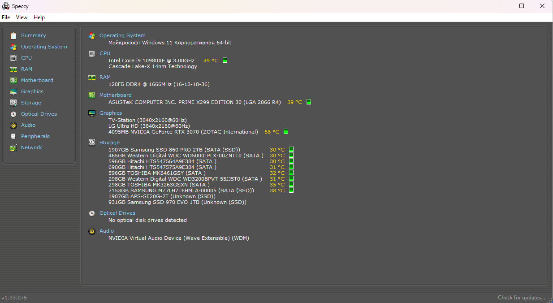
Task: Click the Summary icon in the sidebar
Action: coord(13,35)
